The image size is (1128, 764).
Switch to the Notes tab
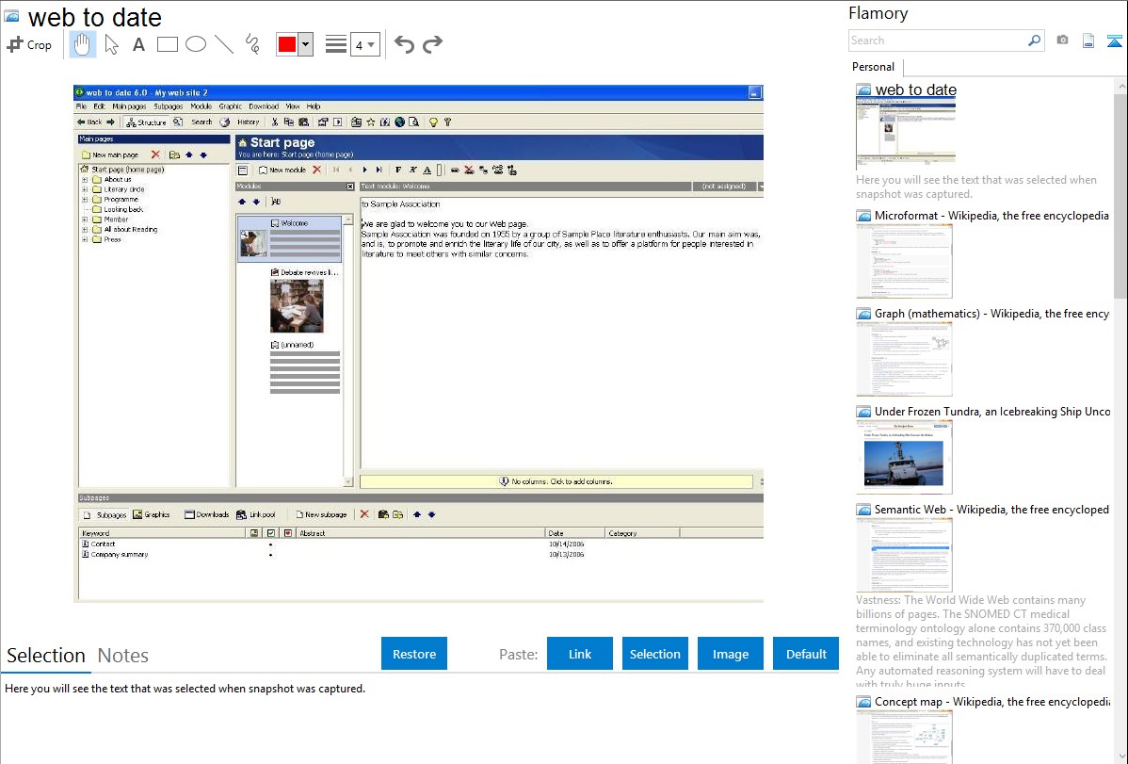point(123,656)
